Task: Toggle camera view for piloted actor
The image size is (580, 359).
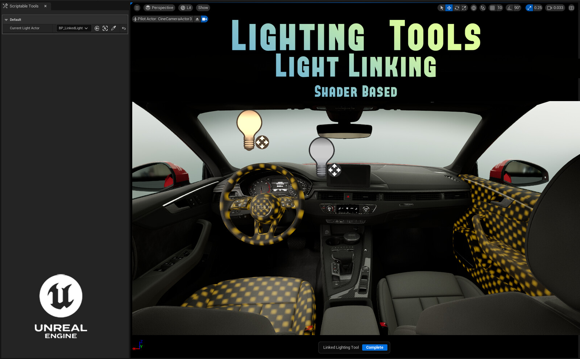Action: [204, 19]
